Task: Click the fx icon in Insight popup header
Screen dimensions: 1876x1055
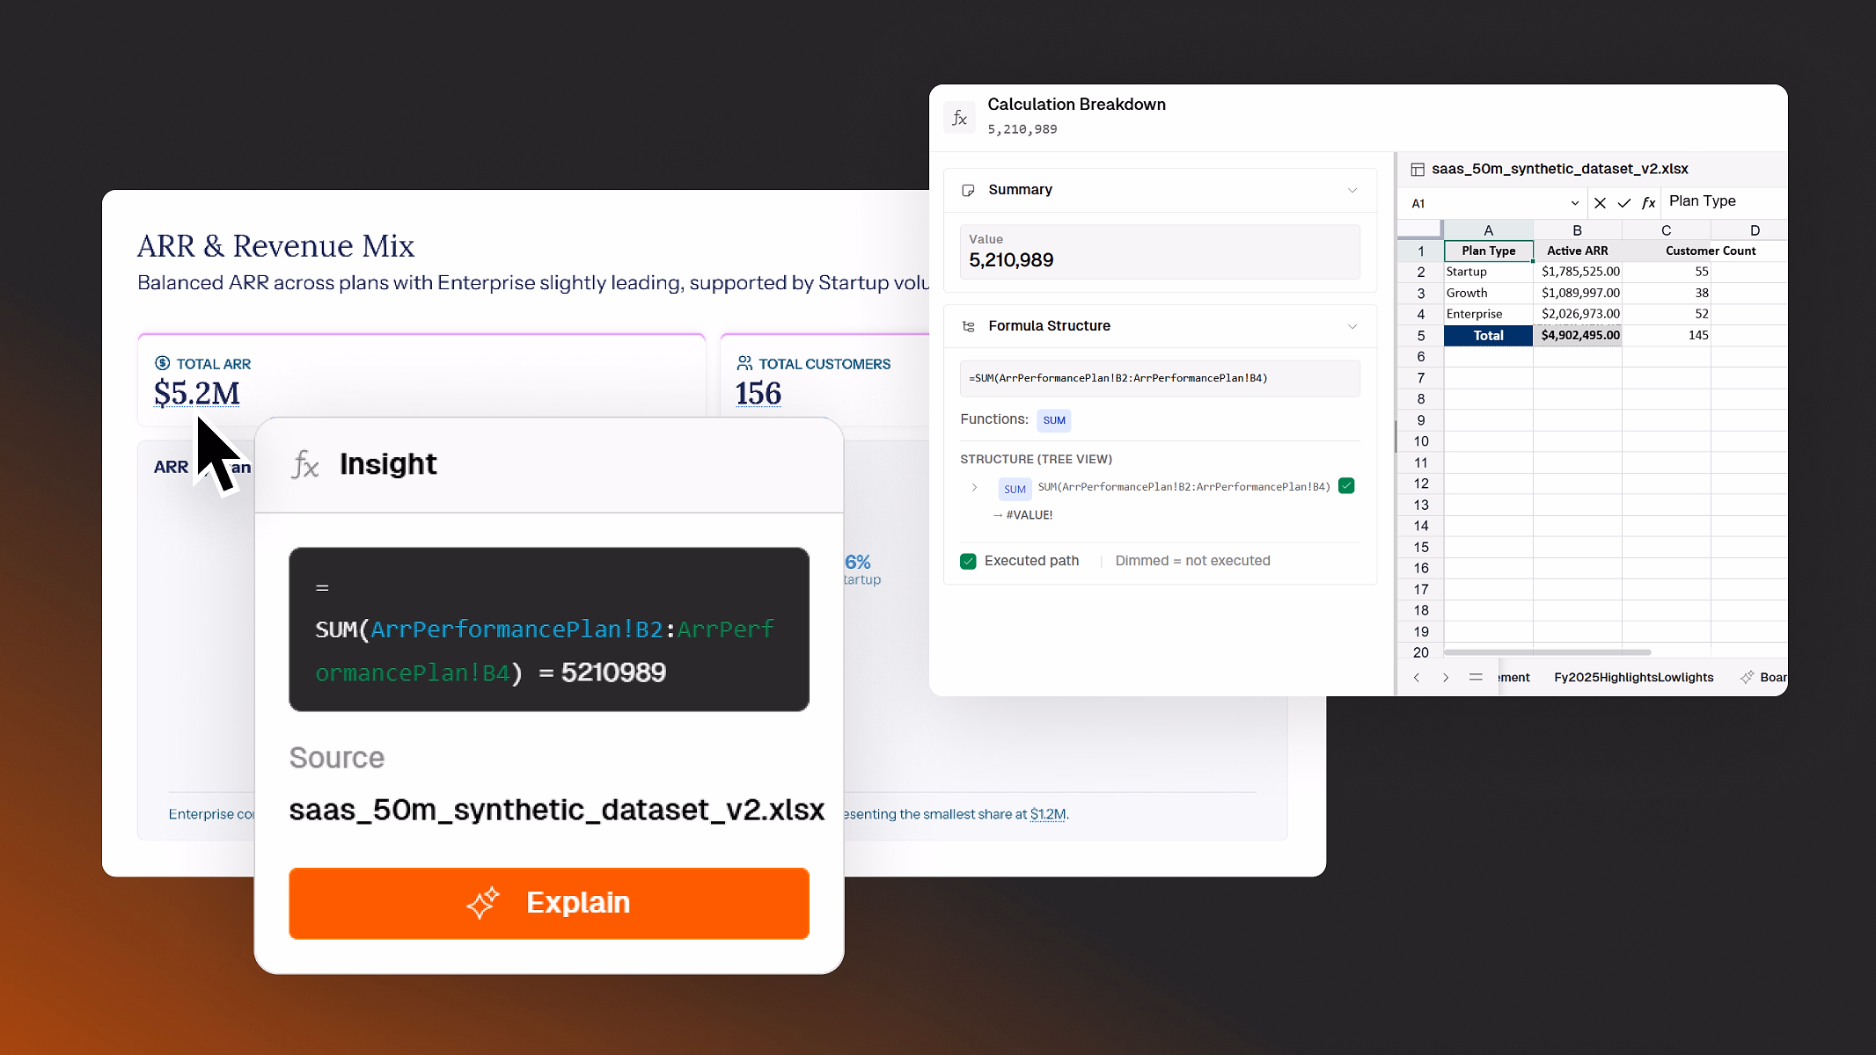Action: point(305,464)
